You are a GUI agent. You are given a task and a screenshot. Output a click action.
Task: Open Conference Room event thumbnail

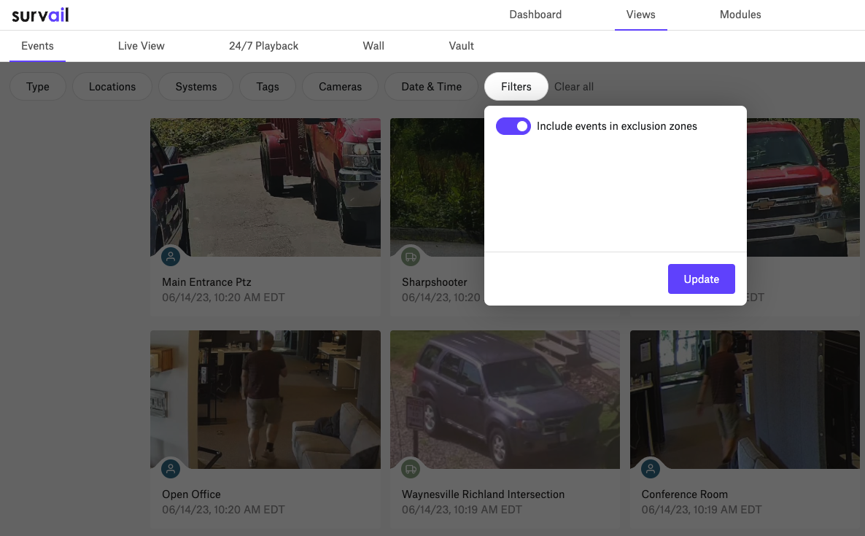745,399
